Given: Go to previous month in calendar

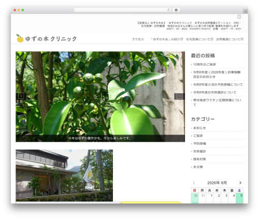Looking at the screenshot, I should [x=194, y=183].
